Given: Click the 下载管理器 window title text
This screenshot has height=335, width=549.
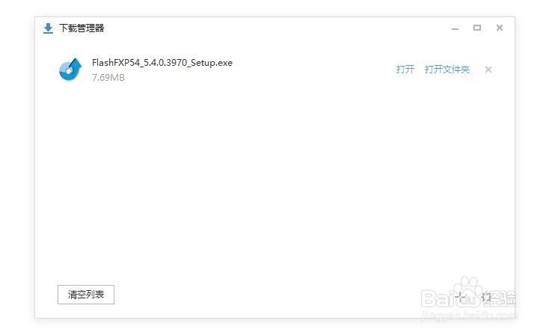Looking at the screenshot, I should click(82, 28).
